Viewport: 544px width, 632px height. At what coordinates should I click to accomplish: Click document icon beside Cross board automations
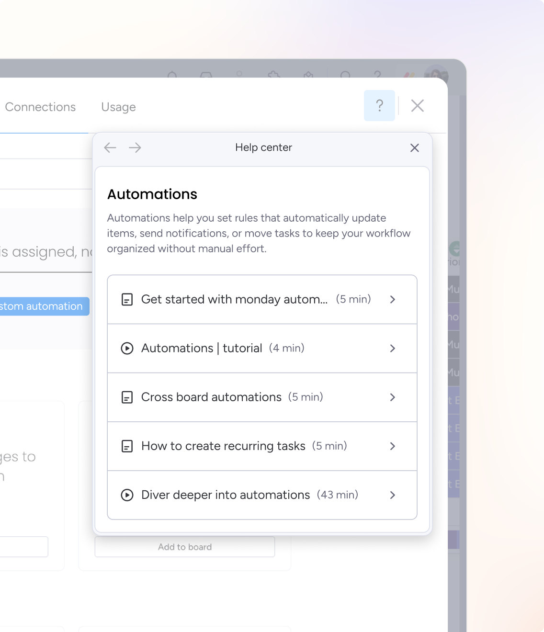127,397
